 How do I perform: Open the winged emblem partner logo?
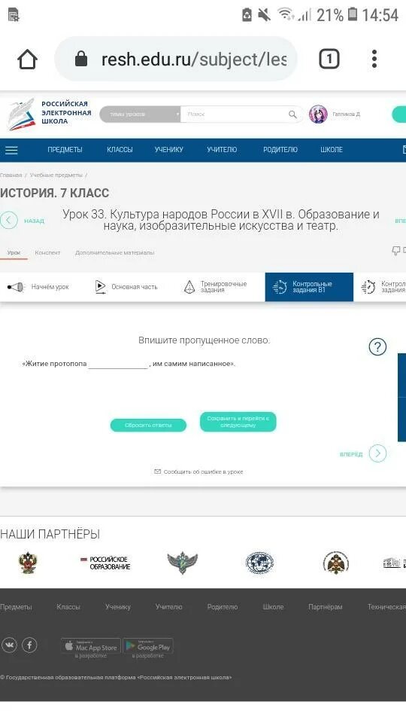coord(182,563)
